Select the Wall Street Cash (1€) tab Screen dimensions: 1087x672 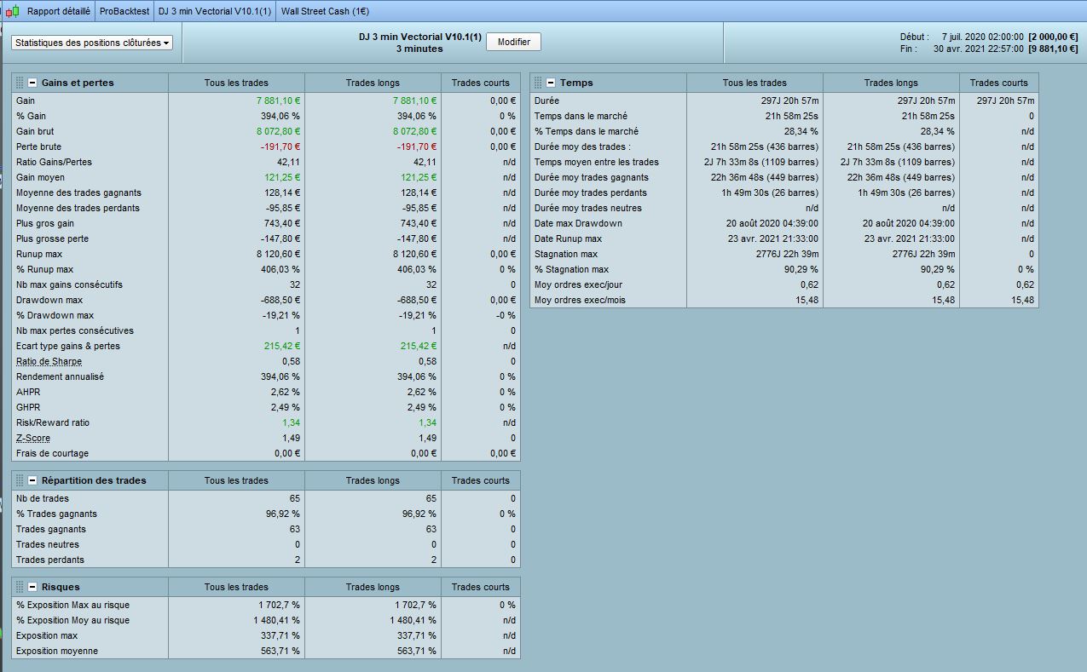tap(323, 12)
